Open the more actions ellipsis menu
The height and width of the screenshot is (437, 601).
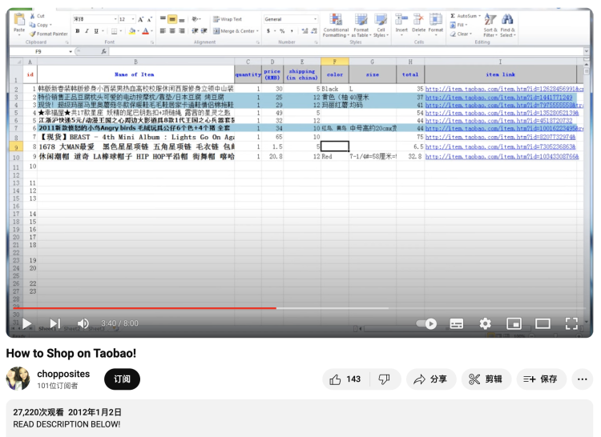coord(583,379)
